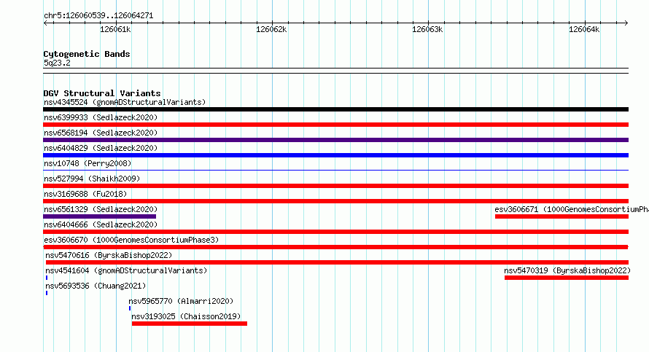Click the red nsv527994 variant bar
Screen dimensions: 649x352
tap(335, 186)
